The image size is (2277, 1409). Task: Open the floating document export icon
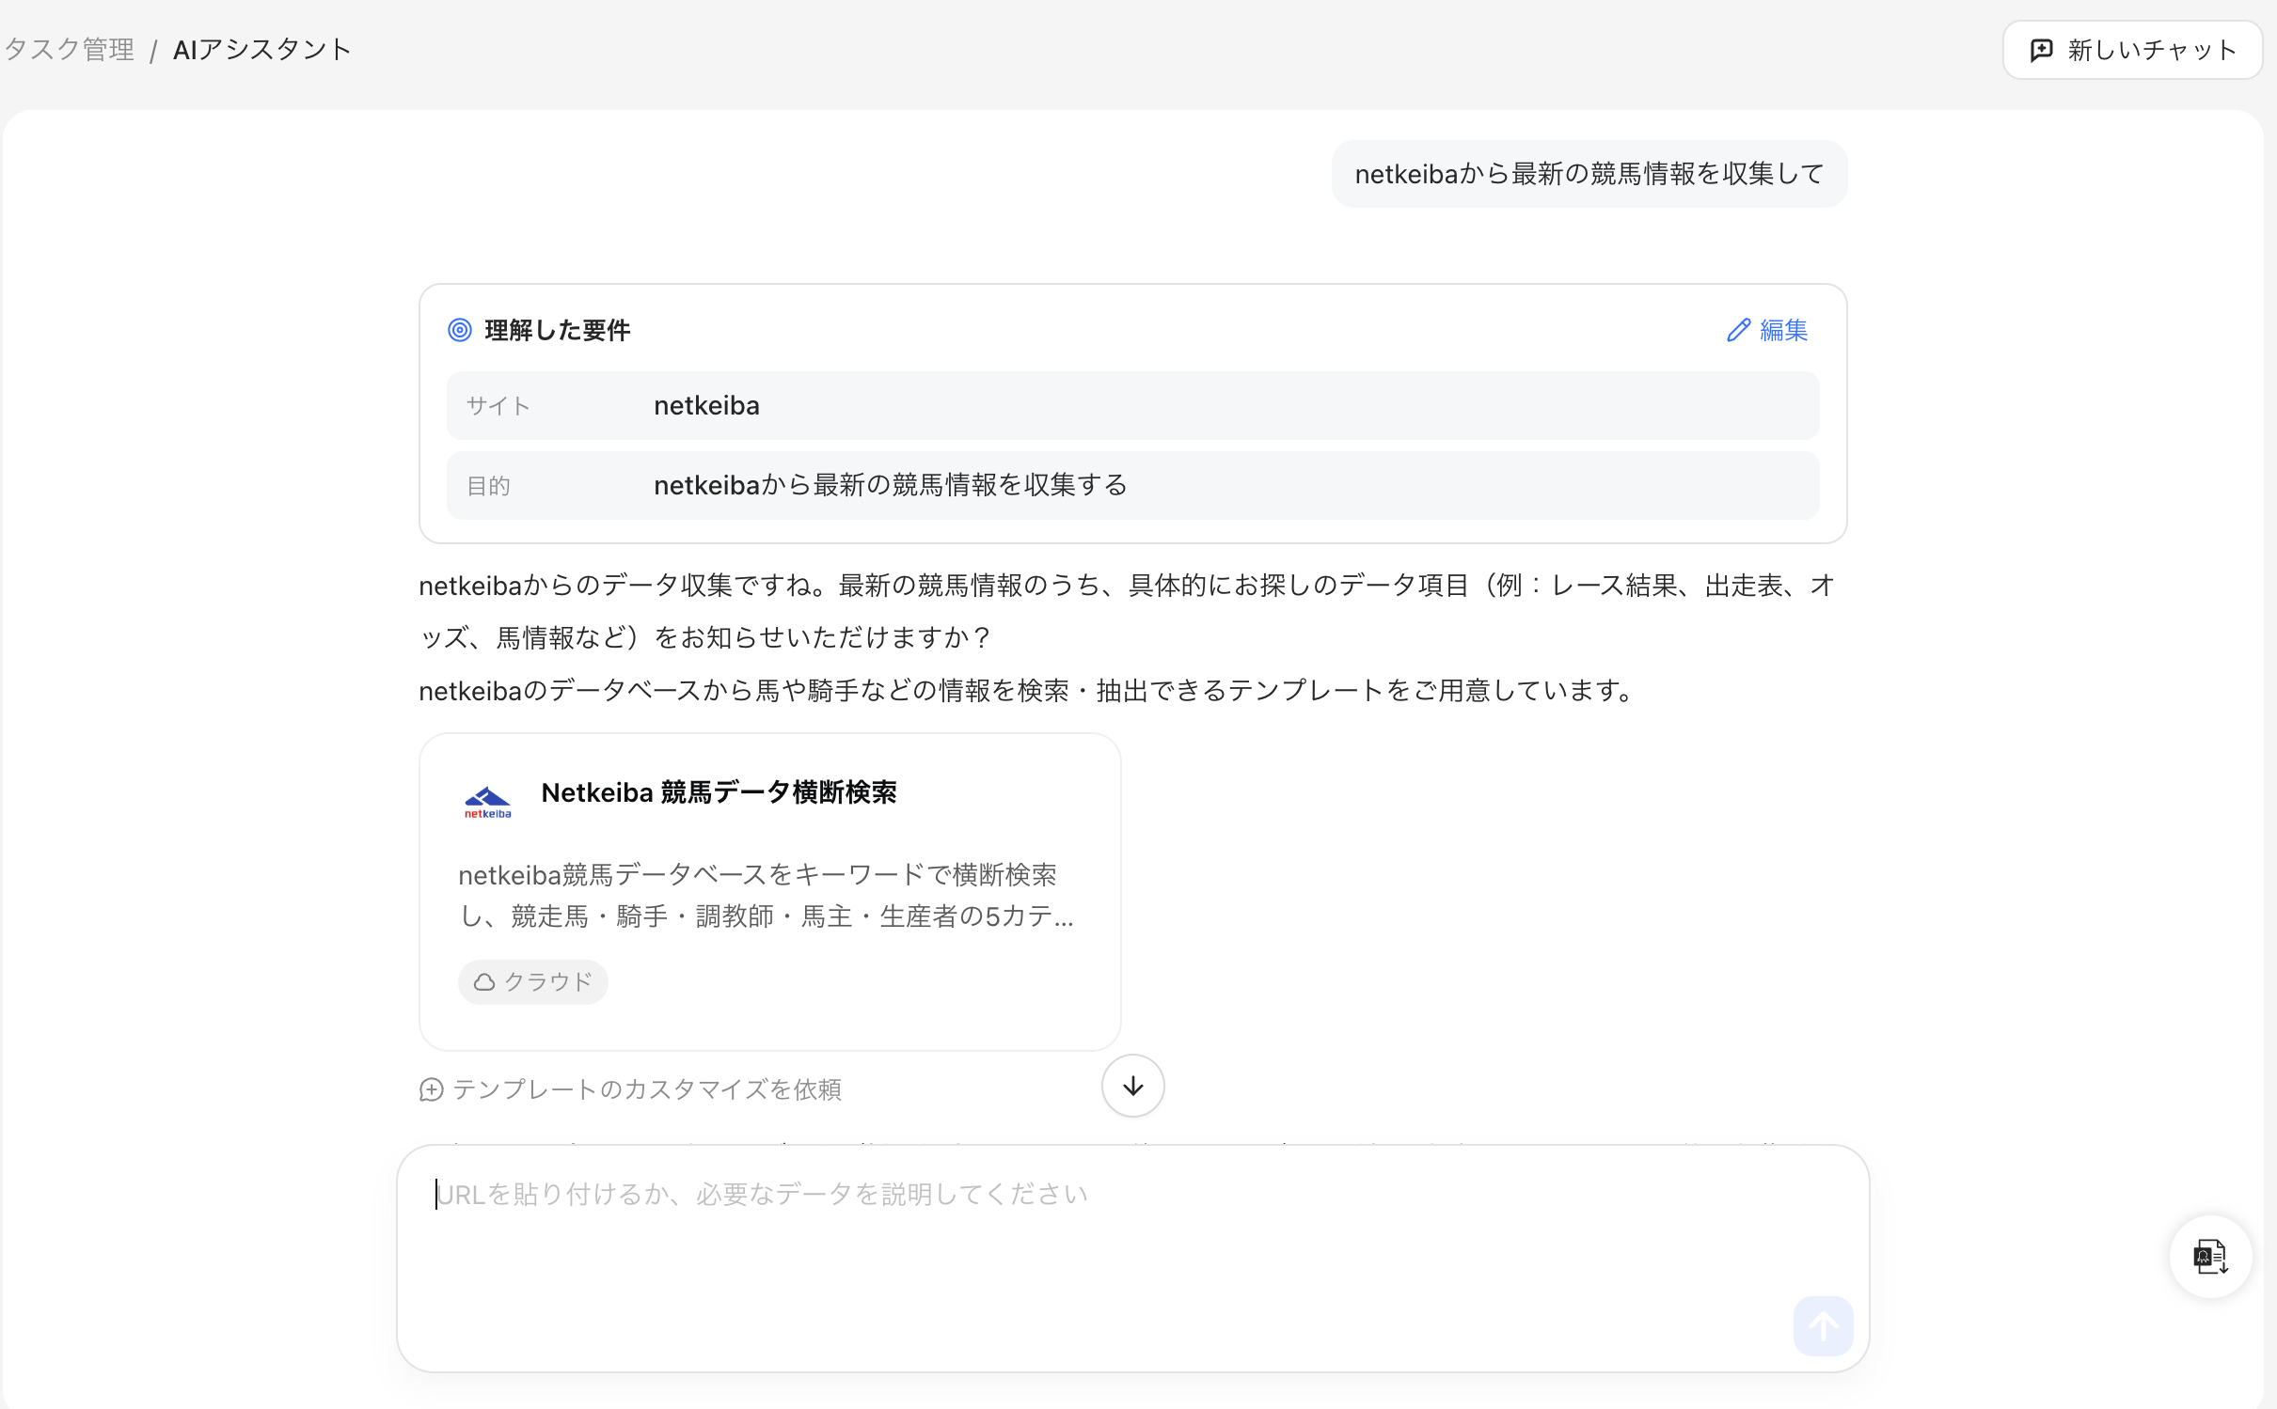click(x=2210, y=1256)
